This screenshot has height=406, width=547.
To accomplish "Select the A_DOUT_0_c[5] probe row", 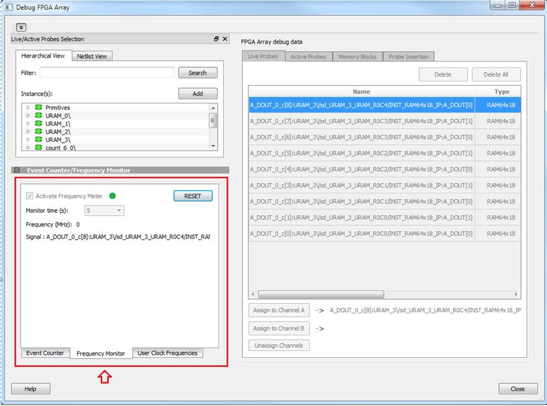I will 361,153.
